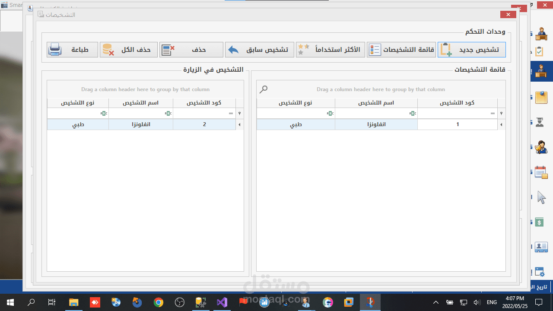Click the name filter cell in diagnoses list grid
This screenshot has width=553, height=311.
coord(376,113)
